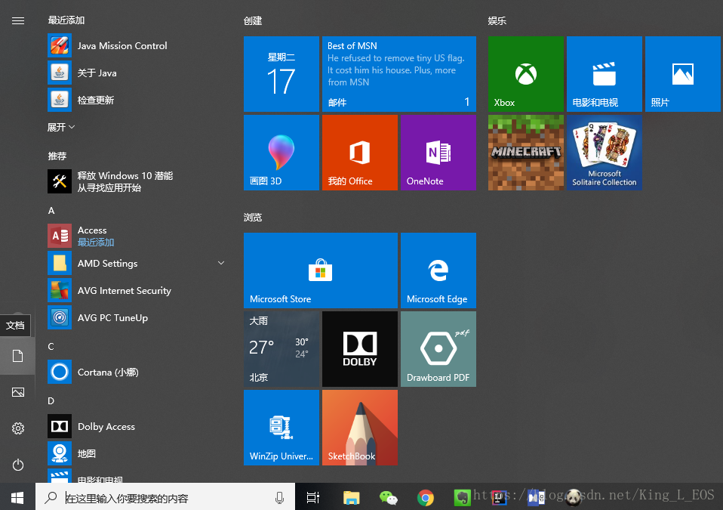The image size is (723, 510).
Task: Launch Xbox tile
Action: (526, 74)
